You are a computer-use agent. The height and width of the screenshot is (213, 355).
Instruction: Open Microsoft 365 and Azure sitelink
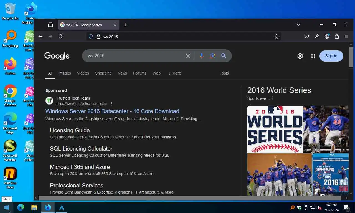(80, 167)
